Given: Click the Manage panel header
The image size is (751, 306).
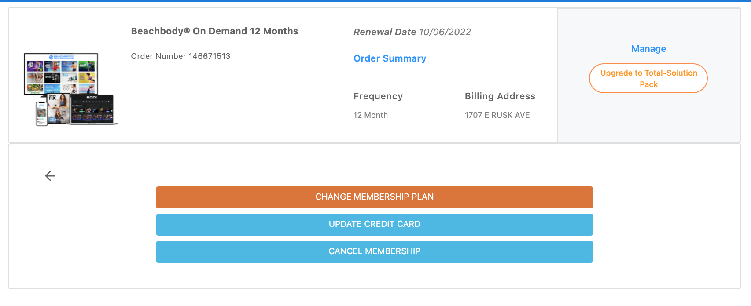Looking at the screenshot, I should (x=648, y=48).
